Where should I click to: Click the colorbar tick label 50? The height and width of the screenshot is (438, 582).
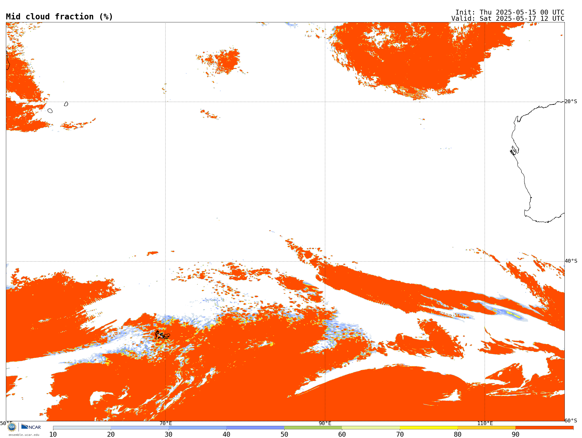284,434
